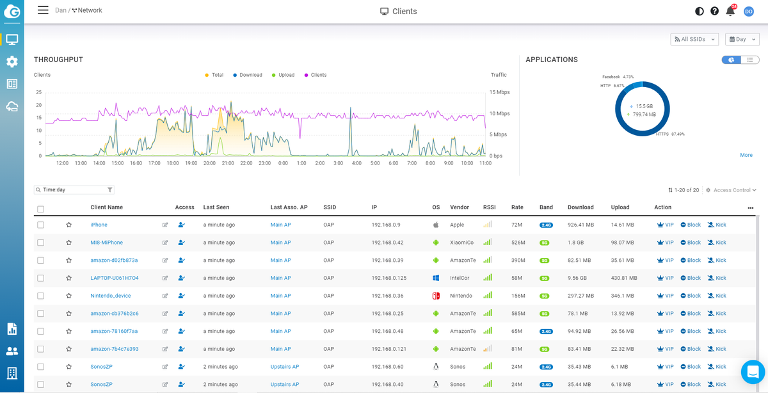Viewport: 768px width, 393px height.
Task: Open the live chat bubble
Action: 753,371
